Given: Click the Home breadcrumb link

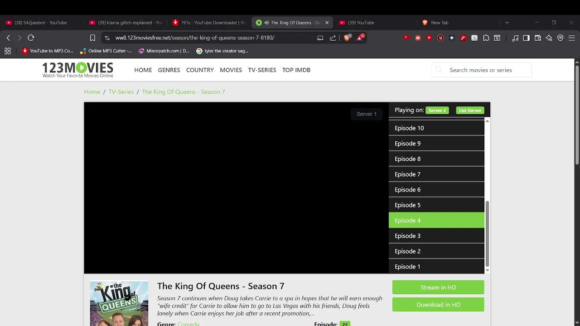Looking at the screenshot, I should point(92,91).
